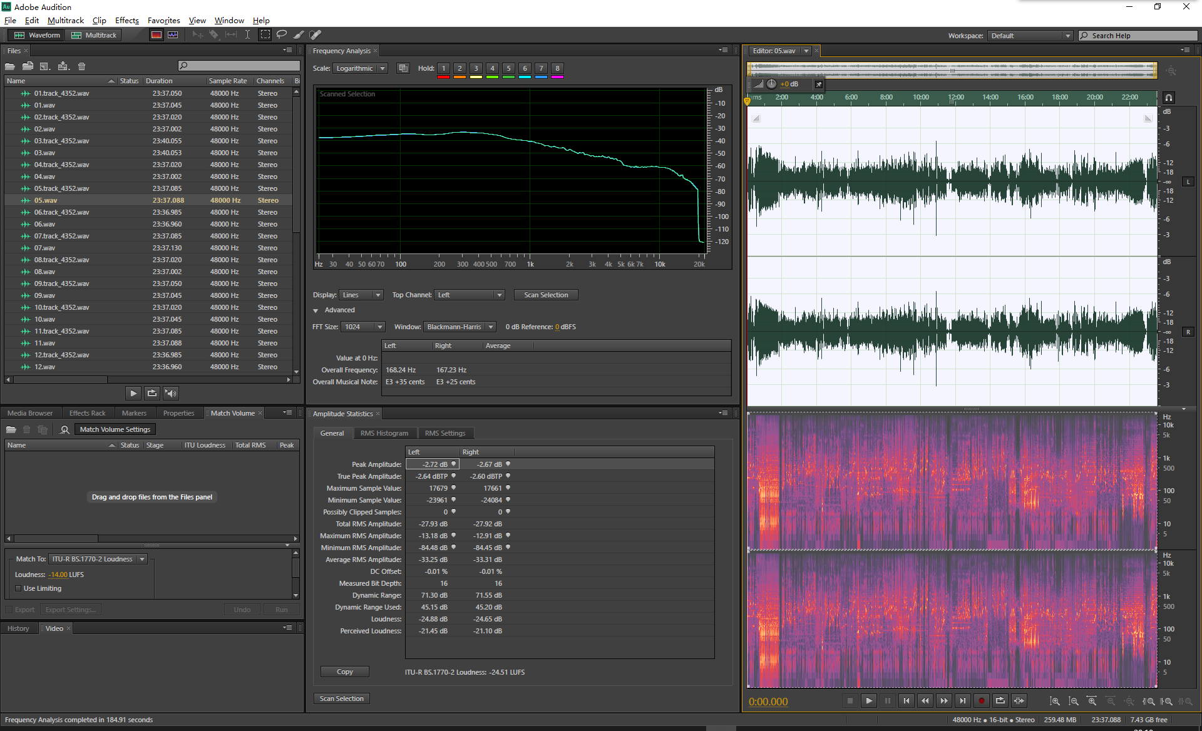Click the Files panel search field
The image size is (1202, 731).
pos(239,66)
